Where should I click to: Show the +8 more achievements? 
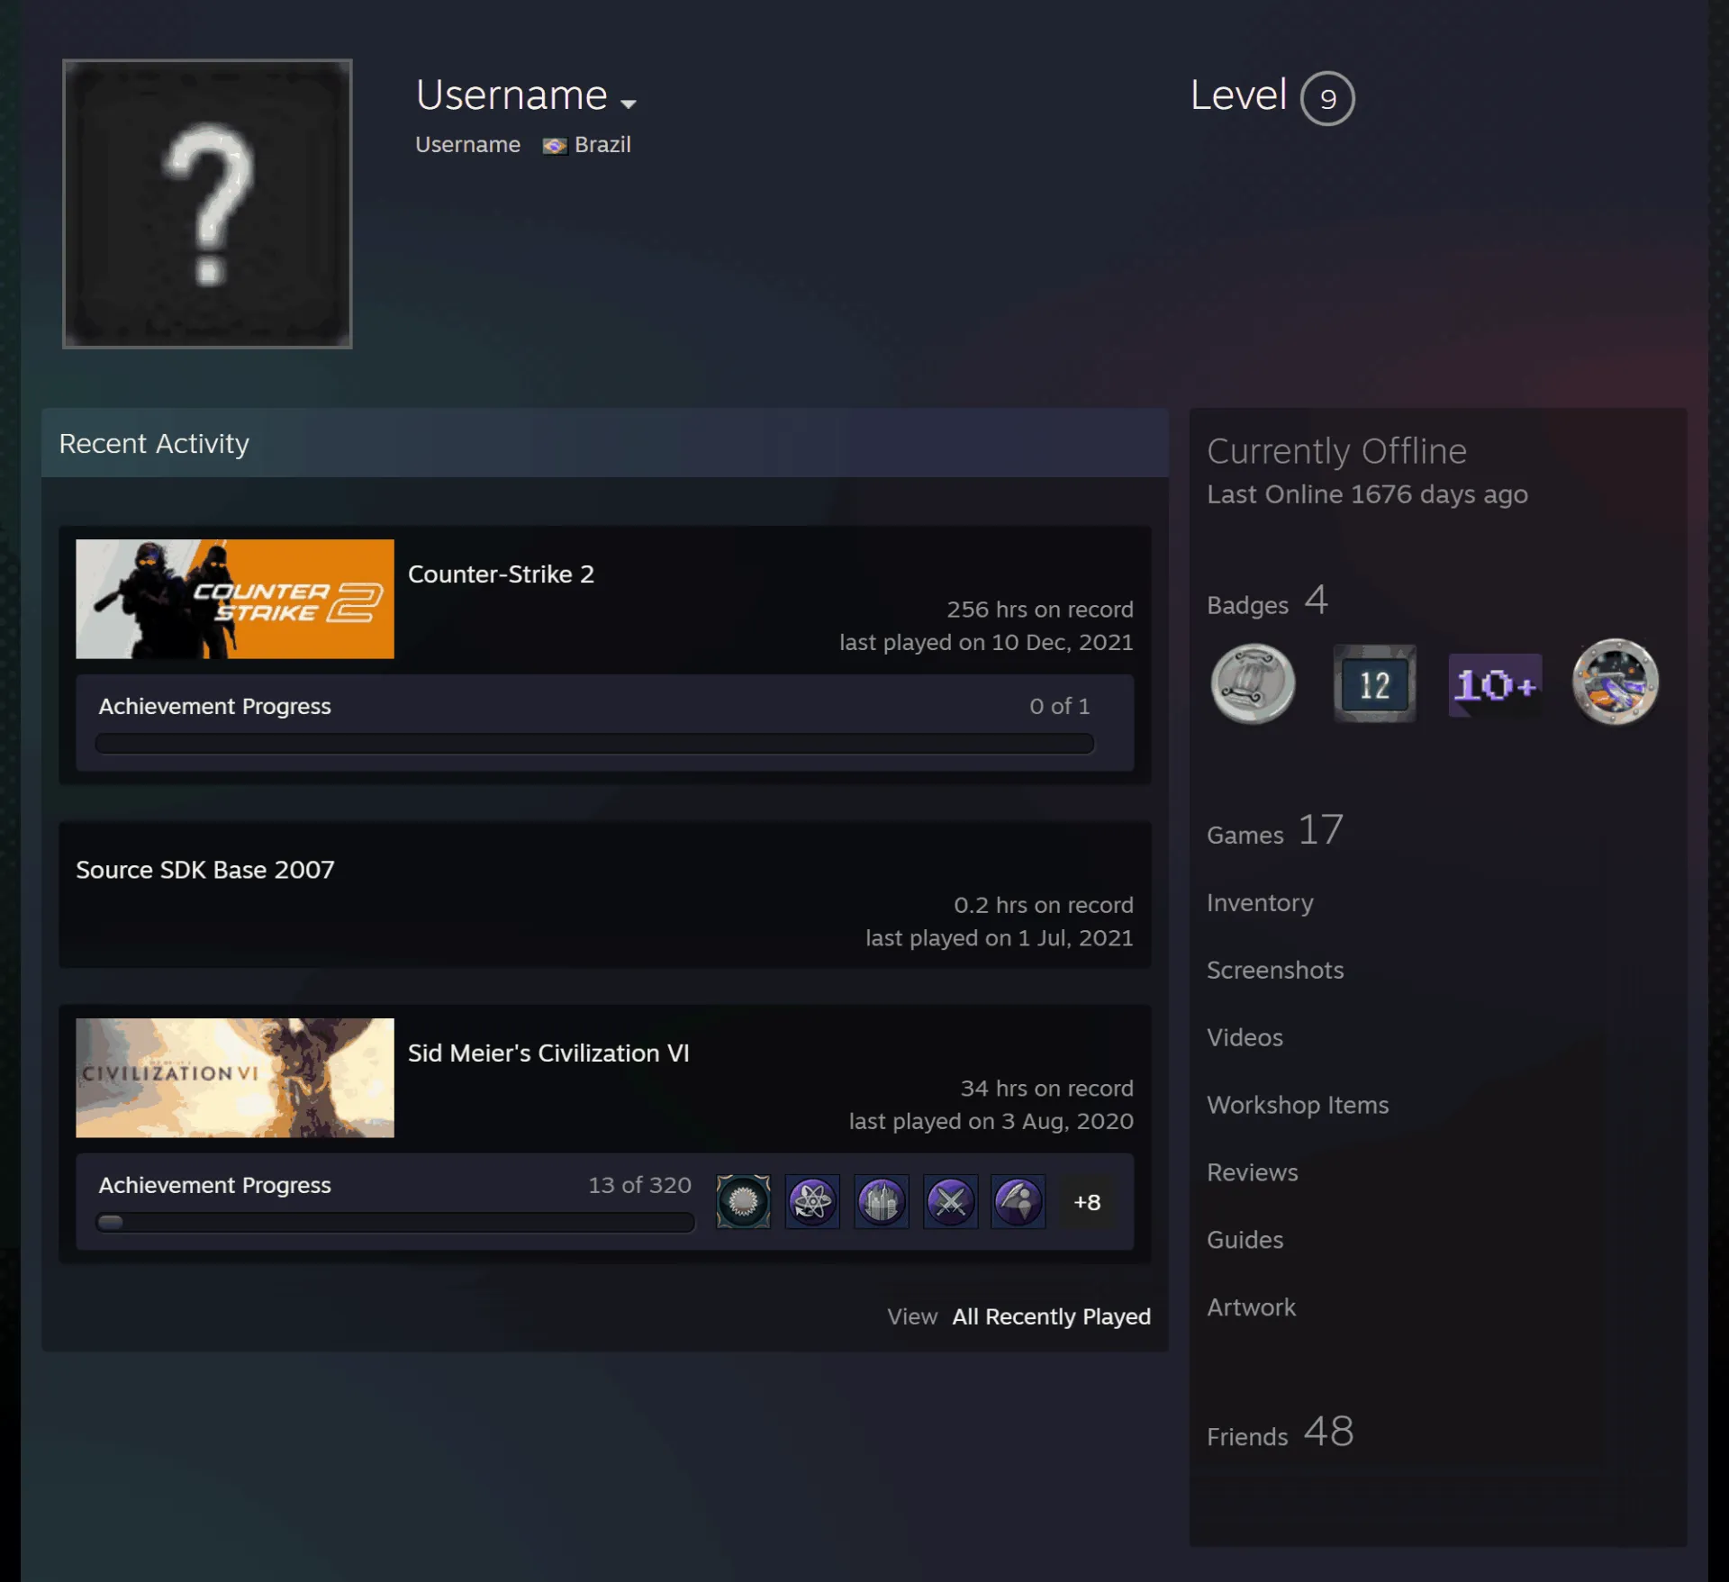point(1087,1202)
